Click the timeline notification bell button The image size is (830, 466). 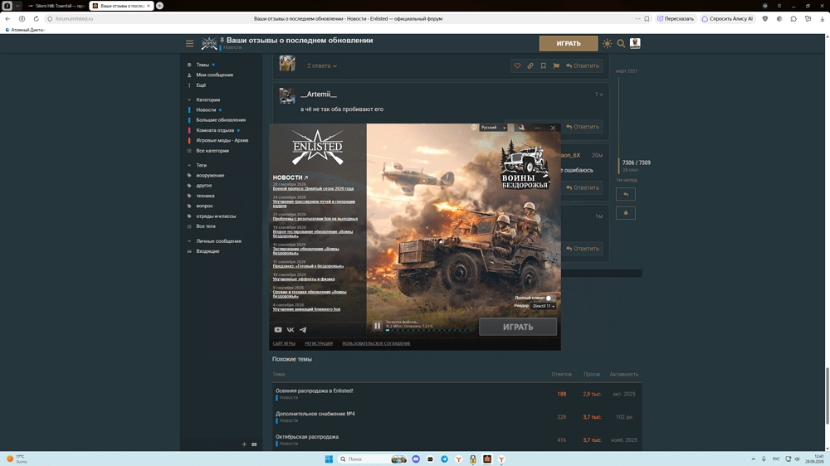[626, 213]
